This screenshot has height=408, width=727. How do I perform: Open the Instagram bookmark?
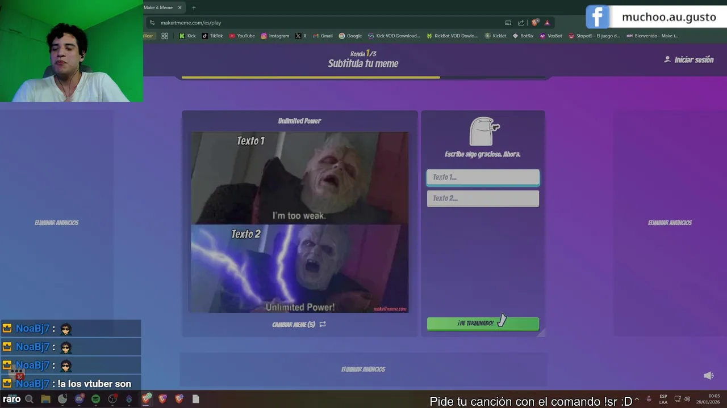click(x=275, y=36)
